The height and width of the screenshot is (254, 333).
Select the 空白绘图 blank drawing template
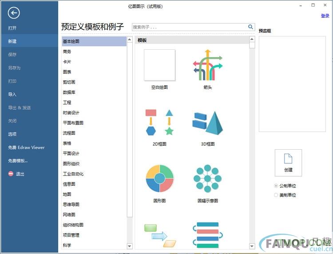[159, 65]
